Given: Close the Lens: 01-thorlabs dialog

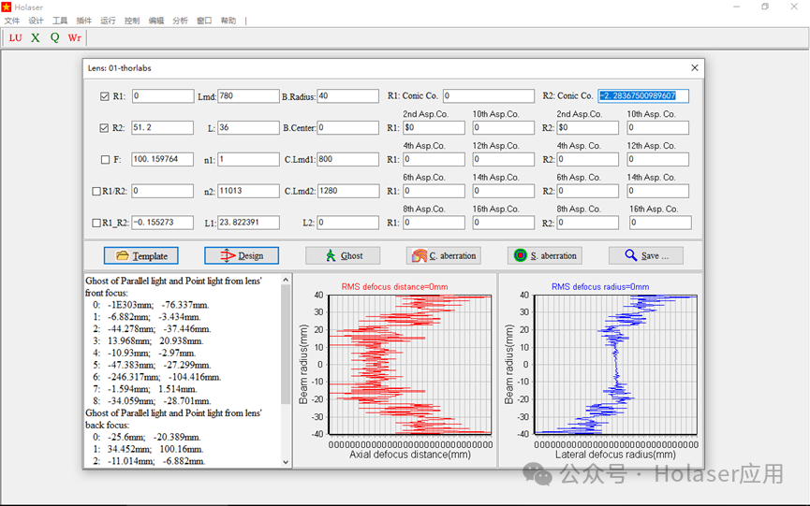Looking at the screenshot, I should tap(695, 67).
